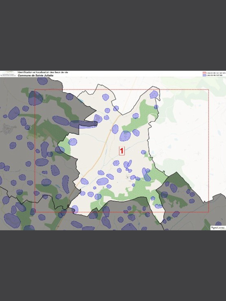The image size is (226, 301).
Task: Select the blue zone inside the western green patch
Action: pos(73,142)
